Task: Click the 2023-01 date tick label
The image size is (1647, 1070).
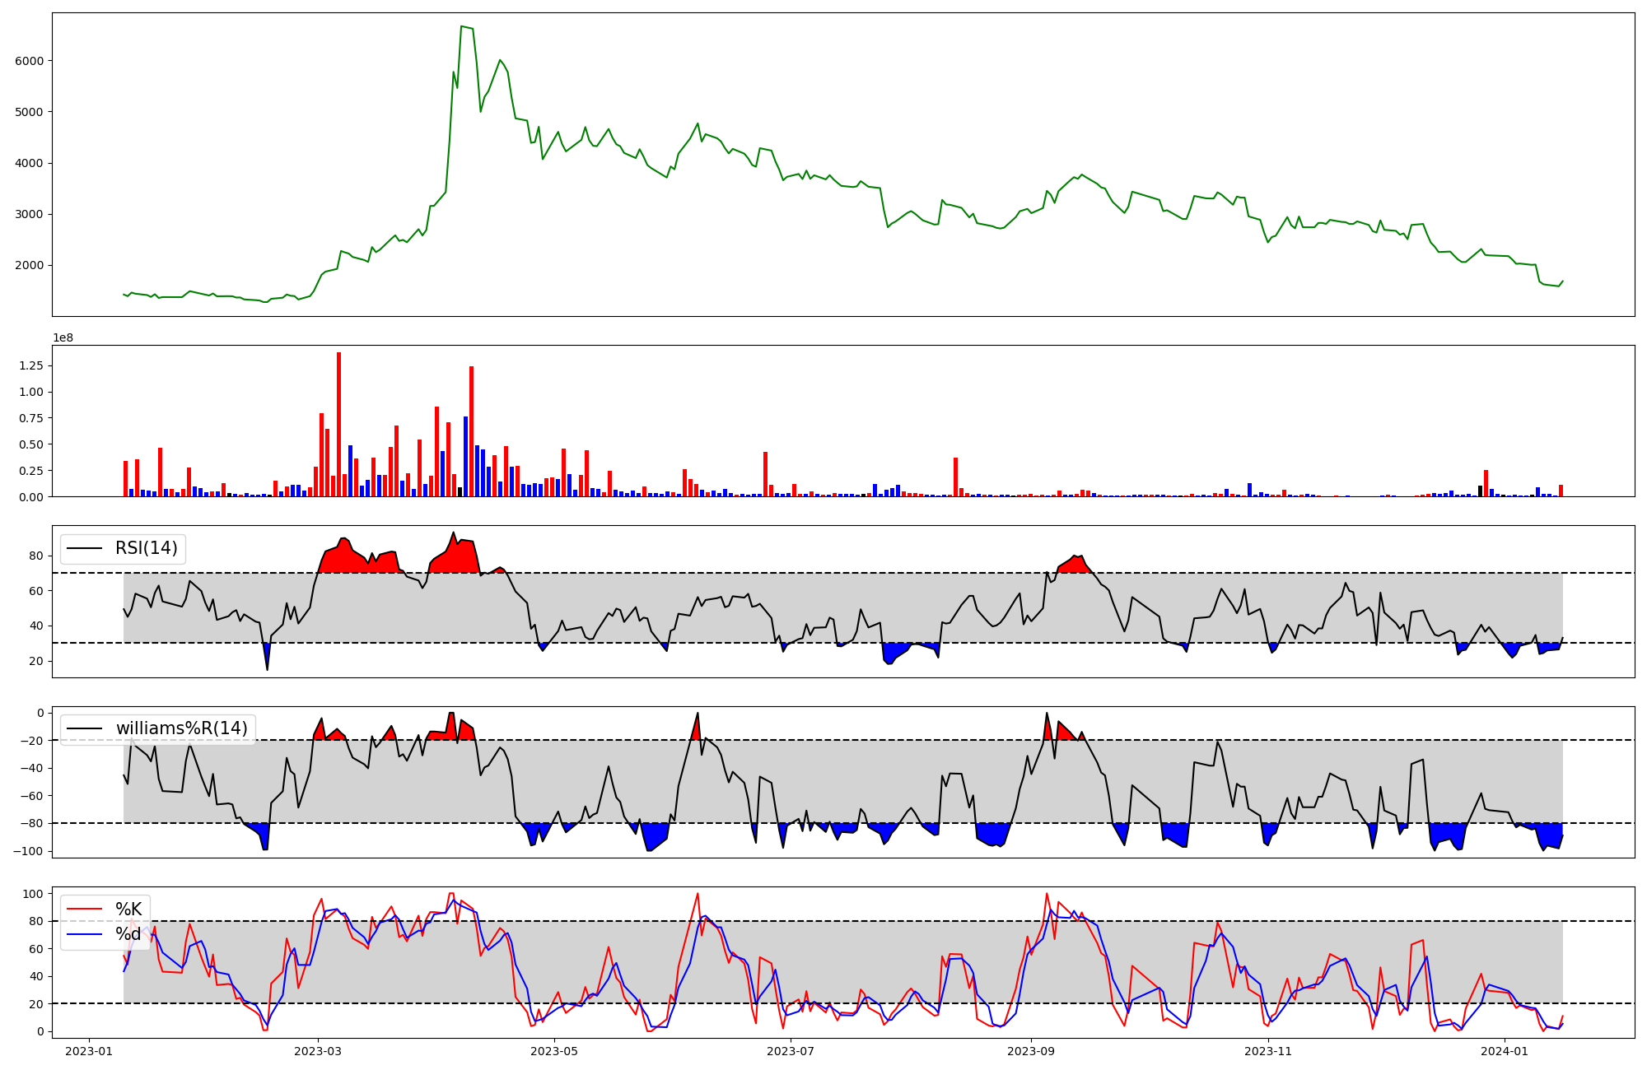Action: 89,1051
